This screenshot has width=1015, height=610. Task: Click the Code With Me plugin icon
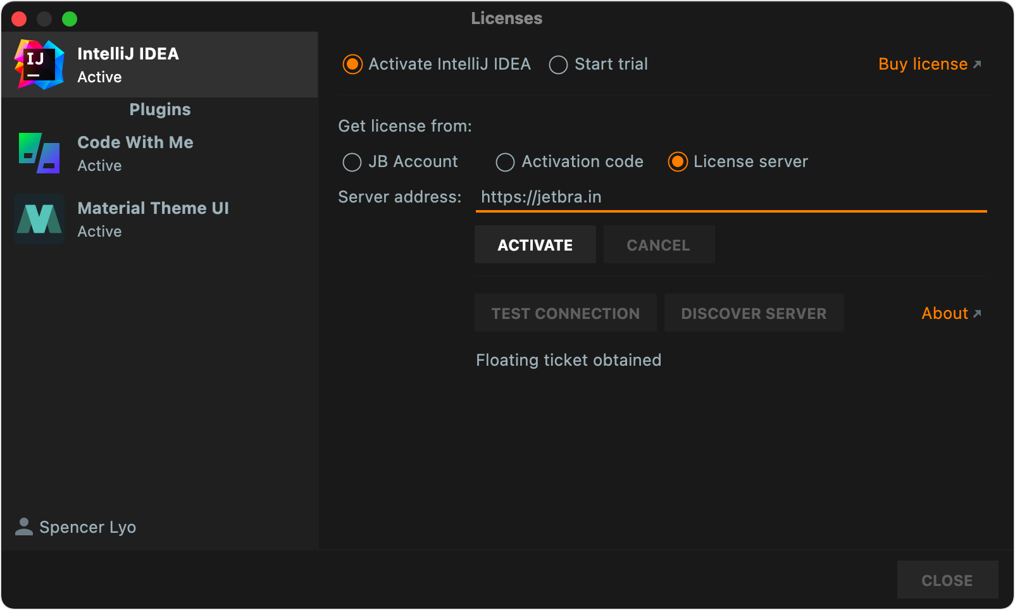[39, 153]
